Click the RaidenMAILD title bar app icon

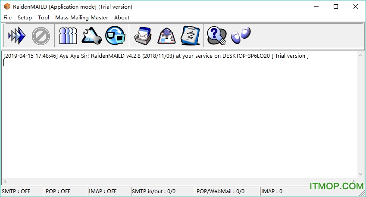click(7, 6)
